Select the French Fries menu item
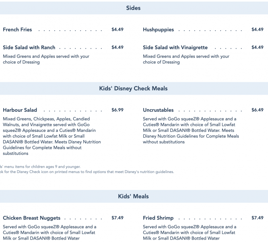 pos(17,30)
